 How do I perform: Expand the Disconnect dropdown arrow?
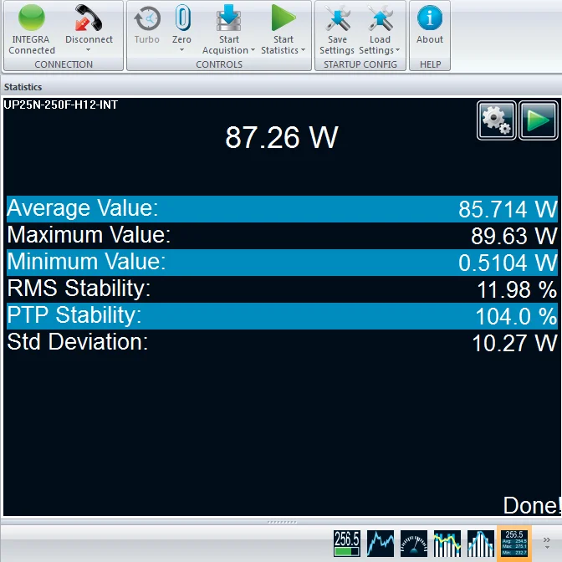[89, 50]
